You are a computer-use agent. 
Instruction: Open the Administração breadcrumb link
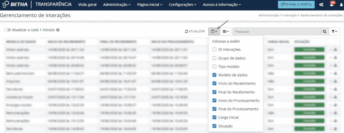[269, 15]
